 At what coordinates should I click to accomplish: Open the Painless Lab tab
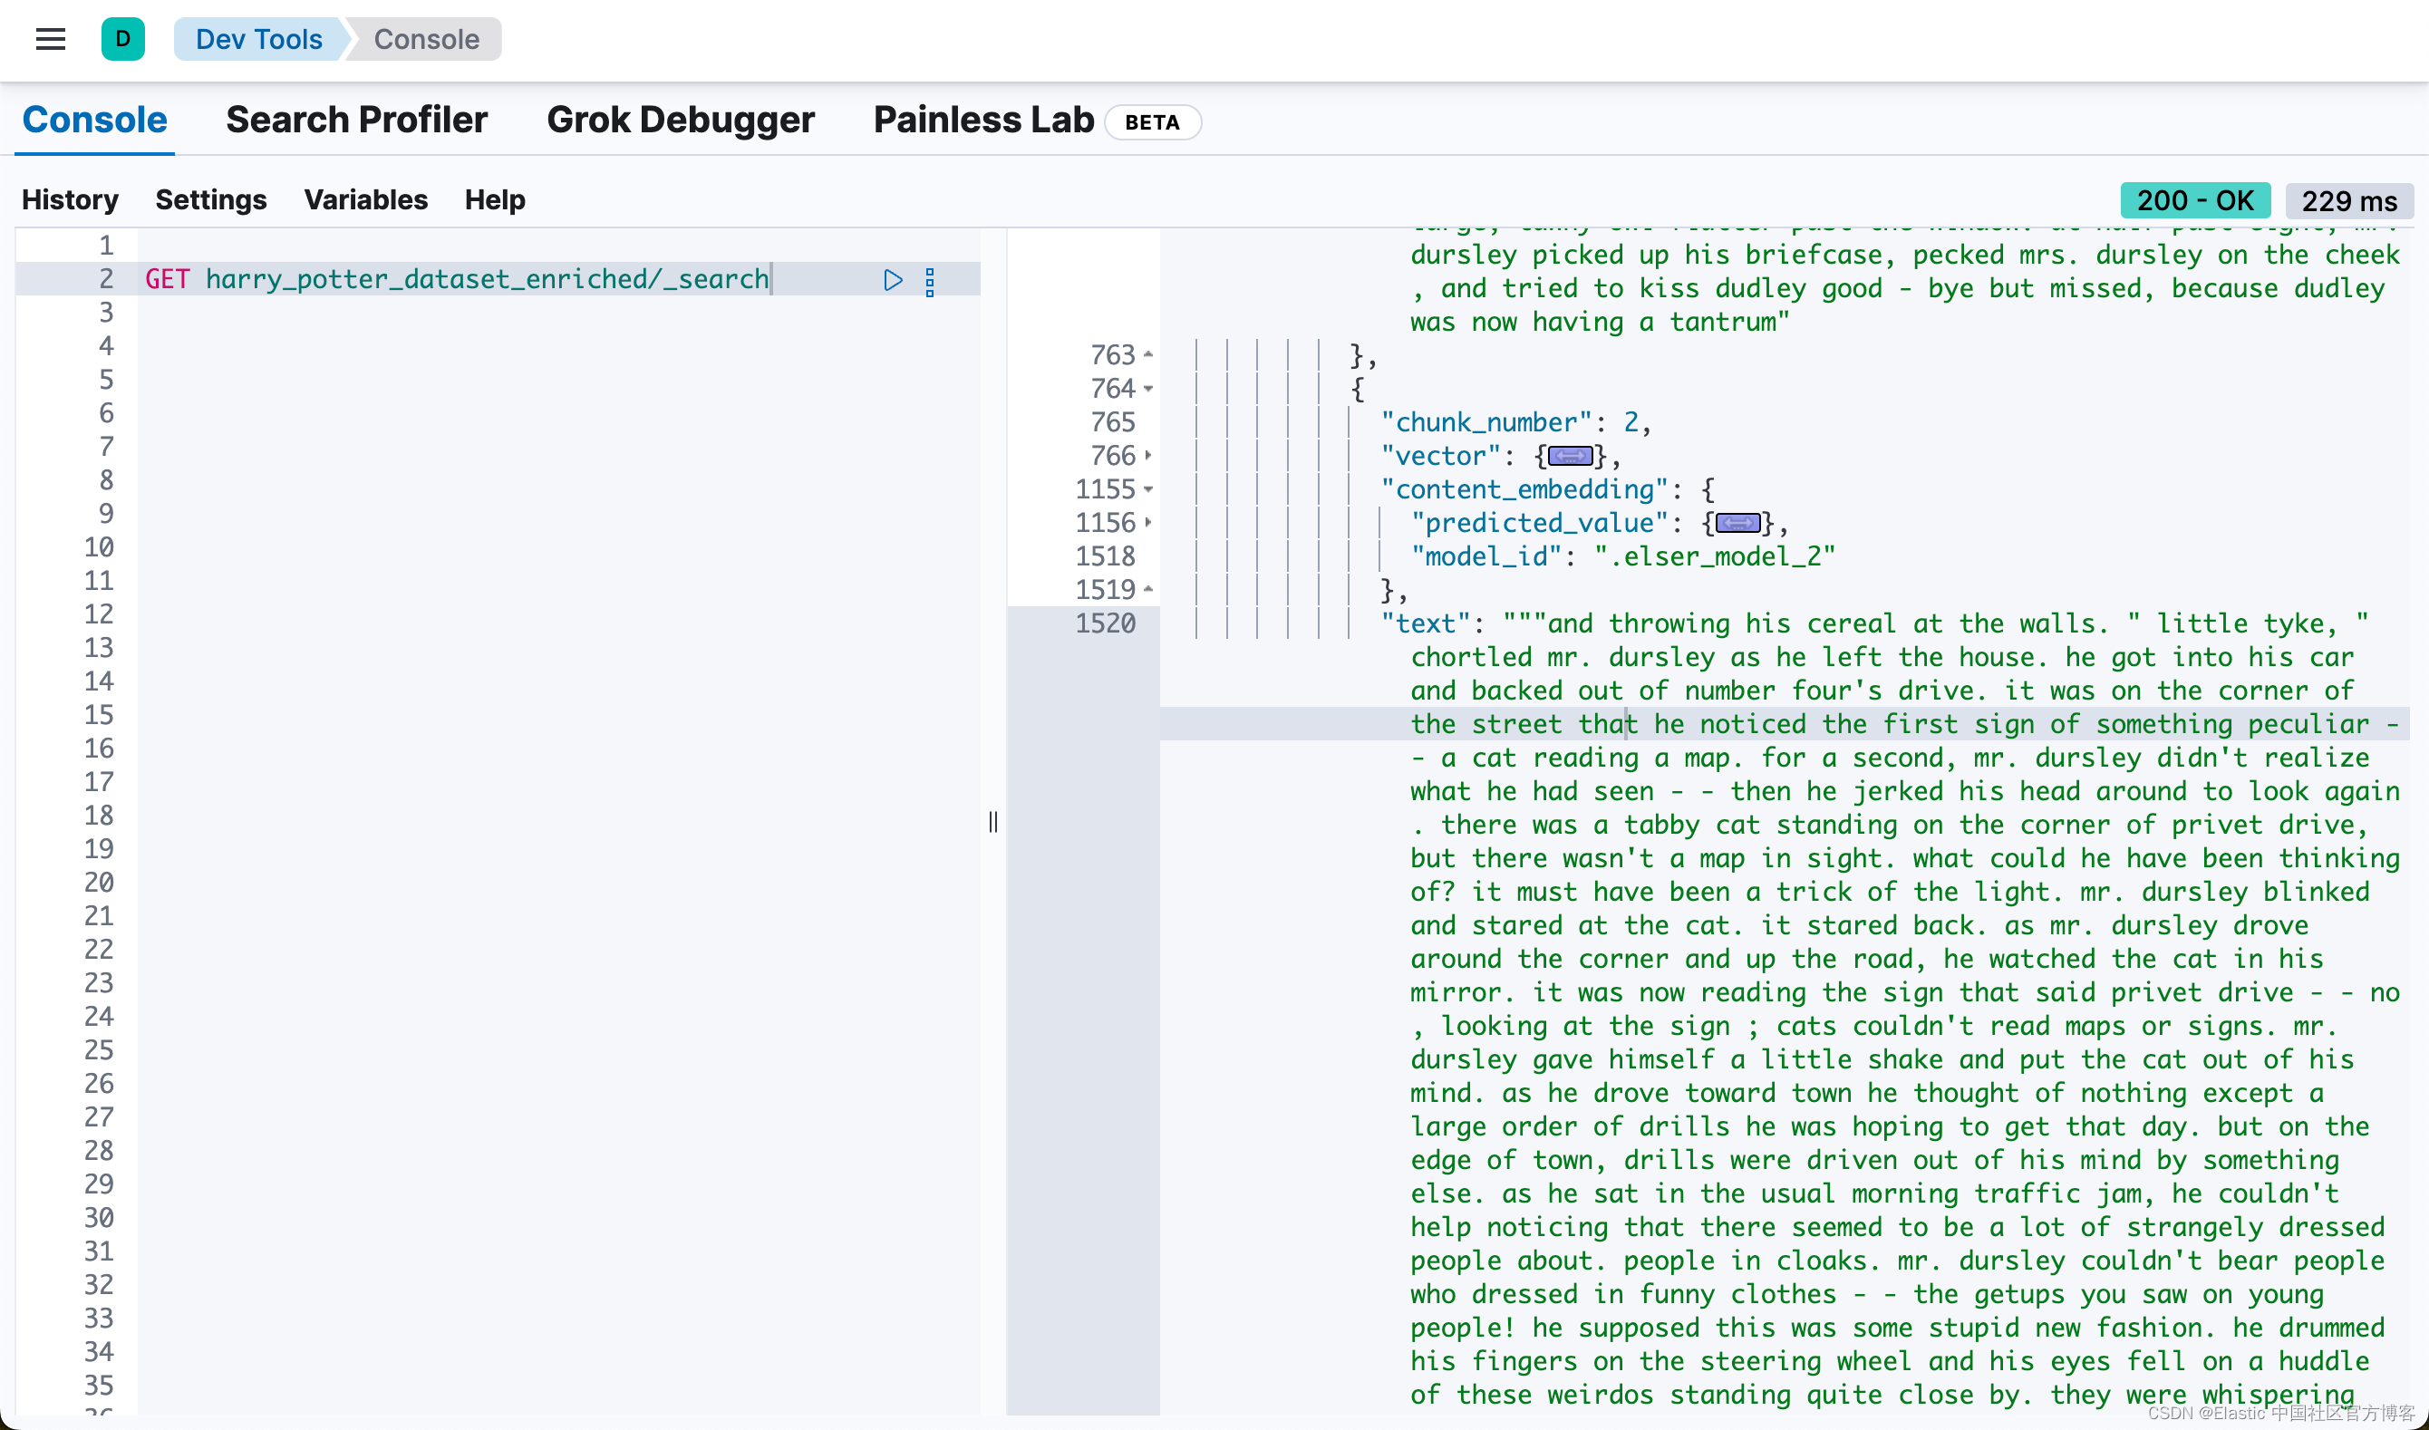[x=983, y=121]
